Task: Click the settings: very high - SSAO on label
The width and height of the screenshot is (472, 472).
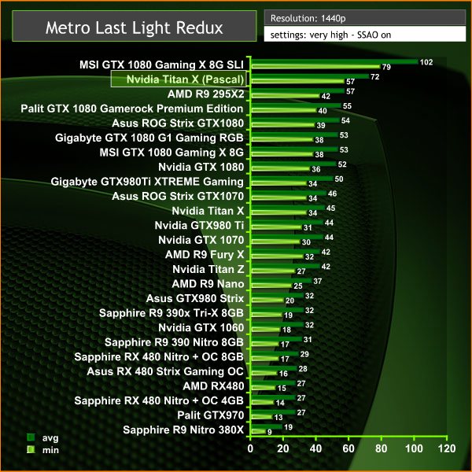Action: [x=330, y=35]
